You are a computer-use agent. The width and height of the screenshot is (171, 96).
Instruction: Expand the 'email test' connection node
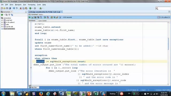pos(2,20)
